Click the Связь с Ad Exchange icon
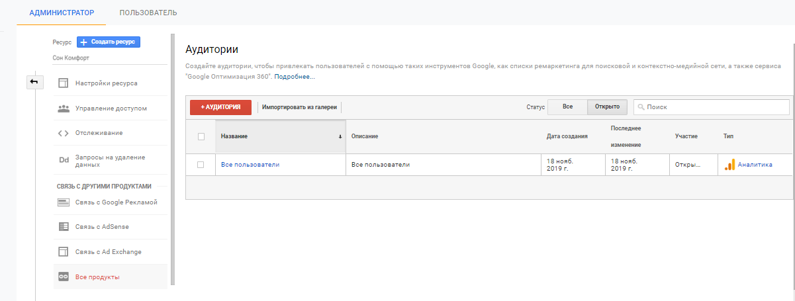This screenshot has width=795, height=301. (x=64, y=252)
